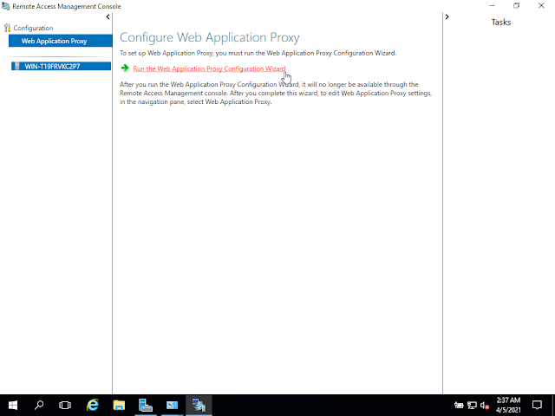
Task: Open File Explorer from taskbar
Action: pos(119,405)
